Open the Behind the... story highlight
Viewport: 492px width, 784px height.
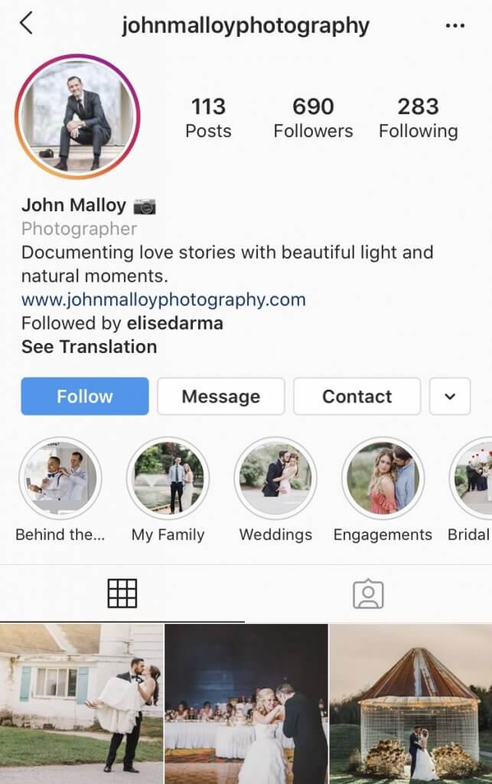(60, 479)
